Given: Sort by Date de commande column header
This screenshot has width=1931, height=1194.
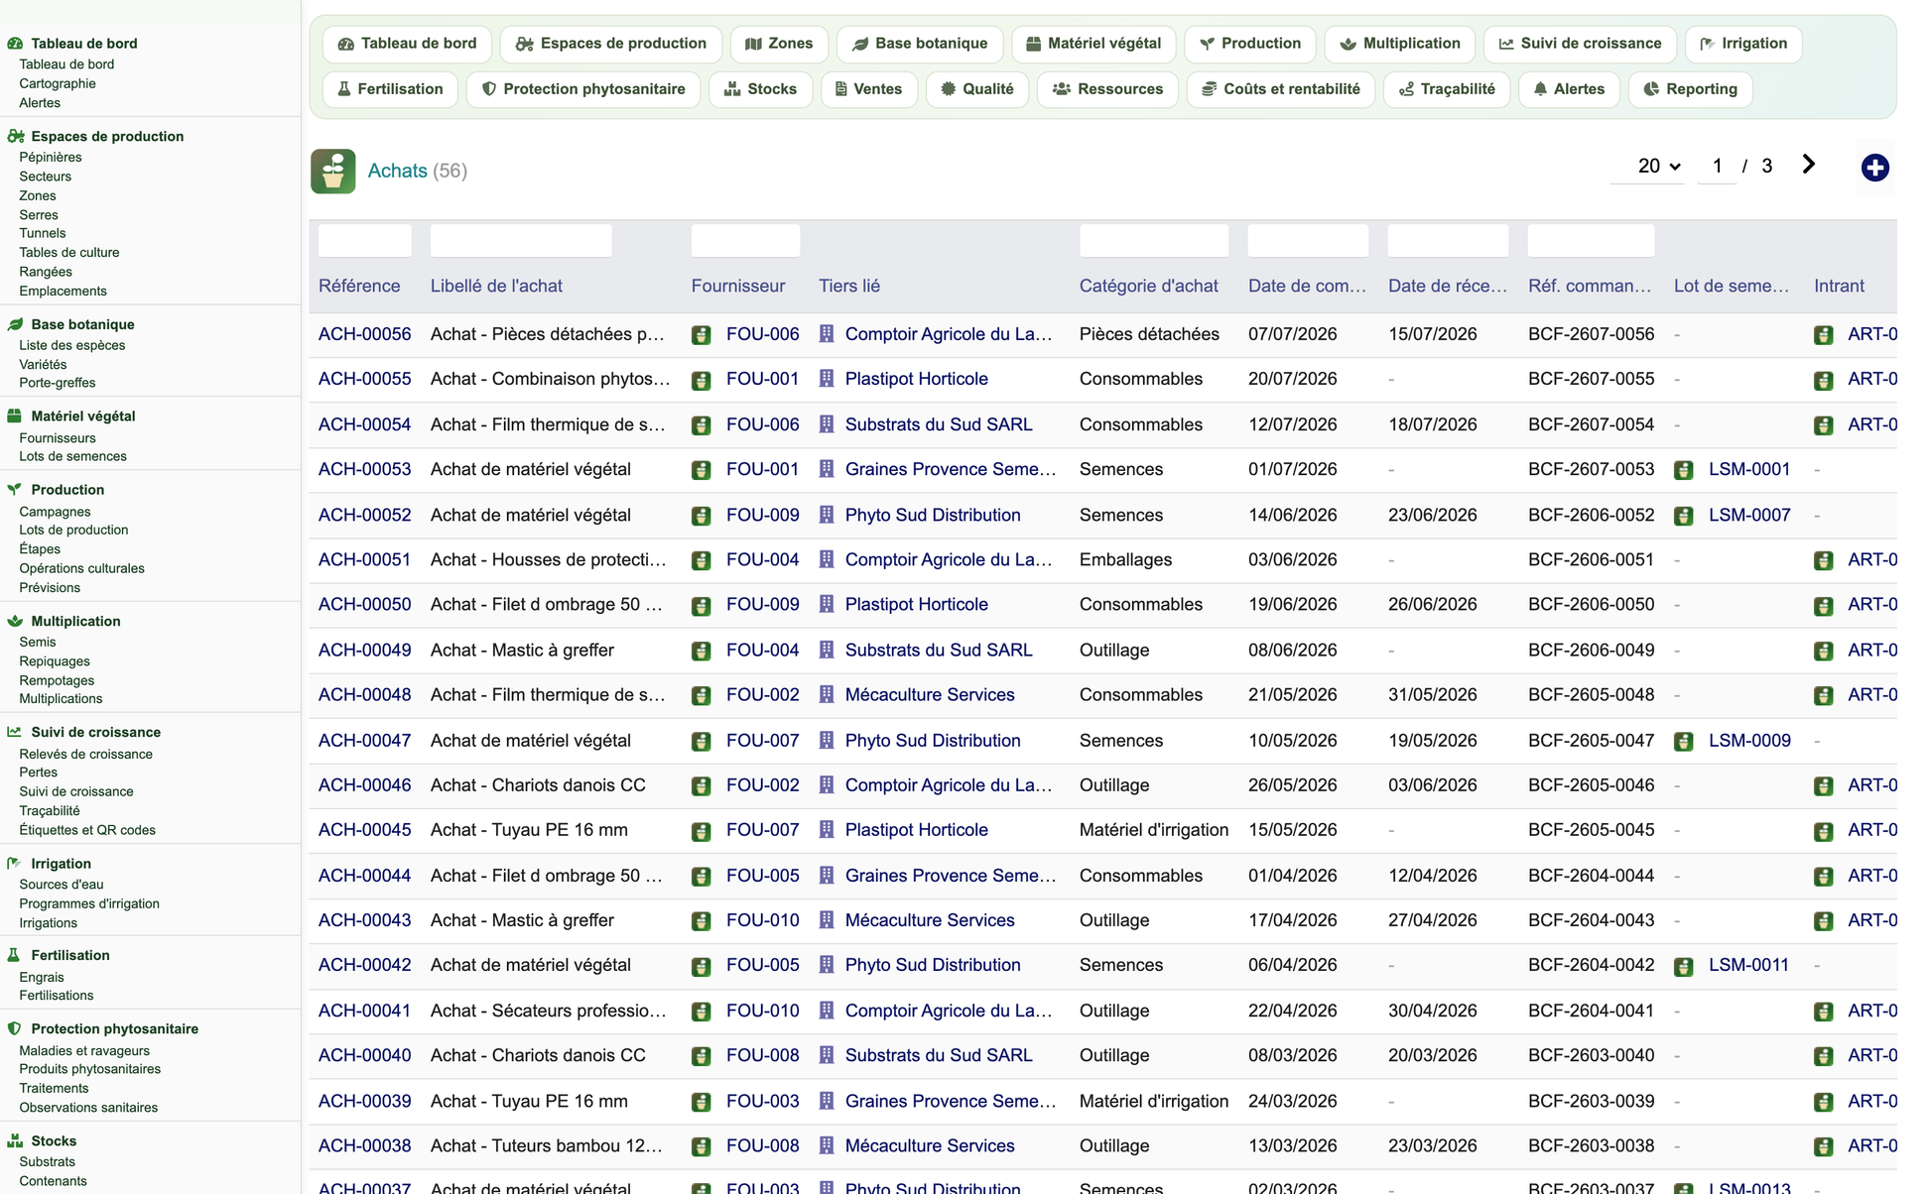Looking at the screenshot, I should (x=1307, y=286).
